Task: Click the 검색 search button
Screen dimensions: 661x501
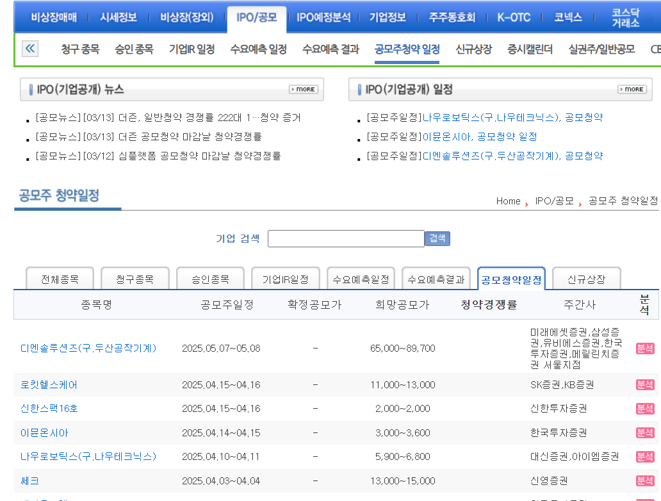Action: pyautogui.click(x=437, y=238)
